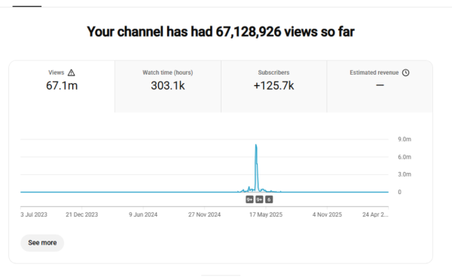The width and height of the screenshot is (452, 280).
Task: Click the 3.0m y-axis value
Action: 405,174
